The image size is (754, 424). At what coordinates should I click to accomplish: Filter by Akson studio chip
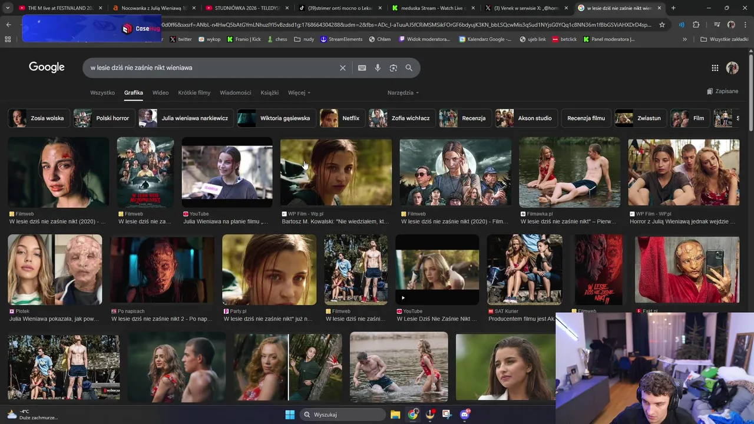tap(527, 118)
